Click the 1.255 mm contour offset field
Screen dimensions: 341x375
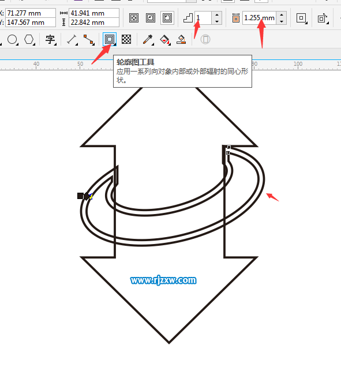point(260,18)
